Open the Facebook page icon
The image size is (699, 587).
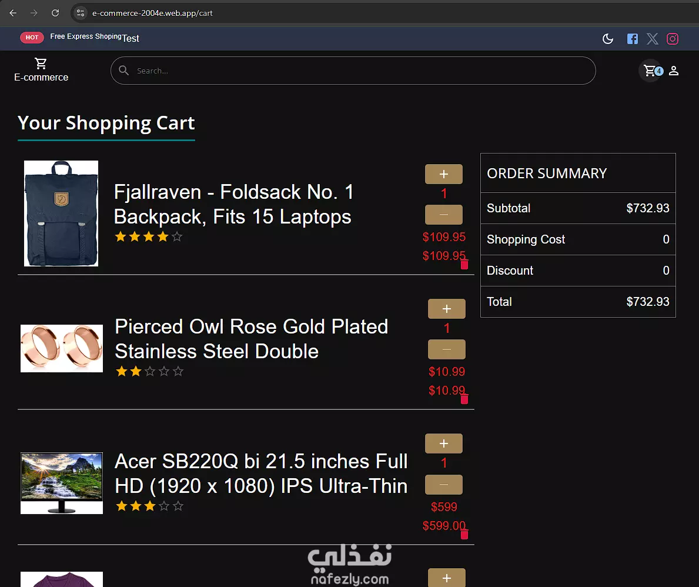click(x=632, y=39)
